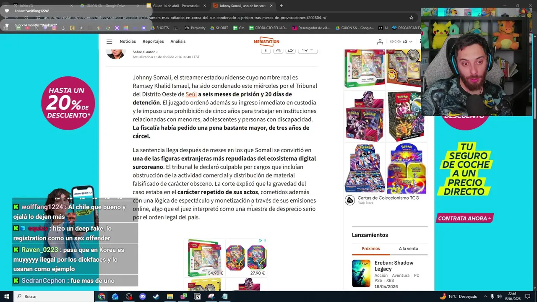
Task: Open the Snipping Tool in the taskbar
Action: pyautogui.click(x=211, y=297)
